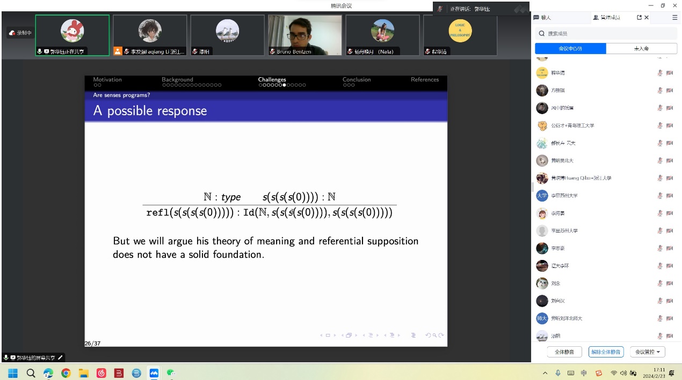The width and height of the screenshot is (682, 380).
Task: Open the clock showing 17:11
Action: pos(654,373)
